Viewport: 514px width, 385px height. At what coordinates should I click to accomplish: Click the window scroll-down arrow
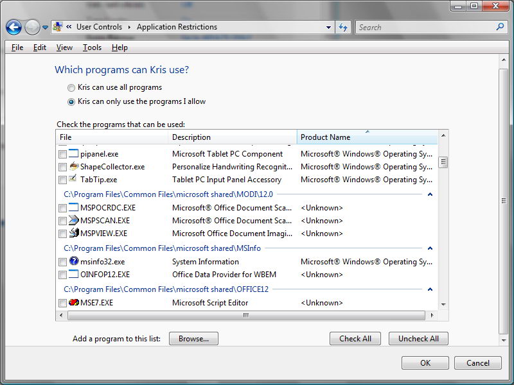click(504, 340)
